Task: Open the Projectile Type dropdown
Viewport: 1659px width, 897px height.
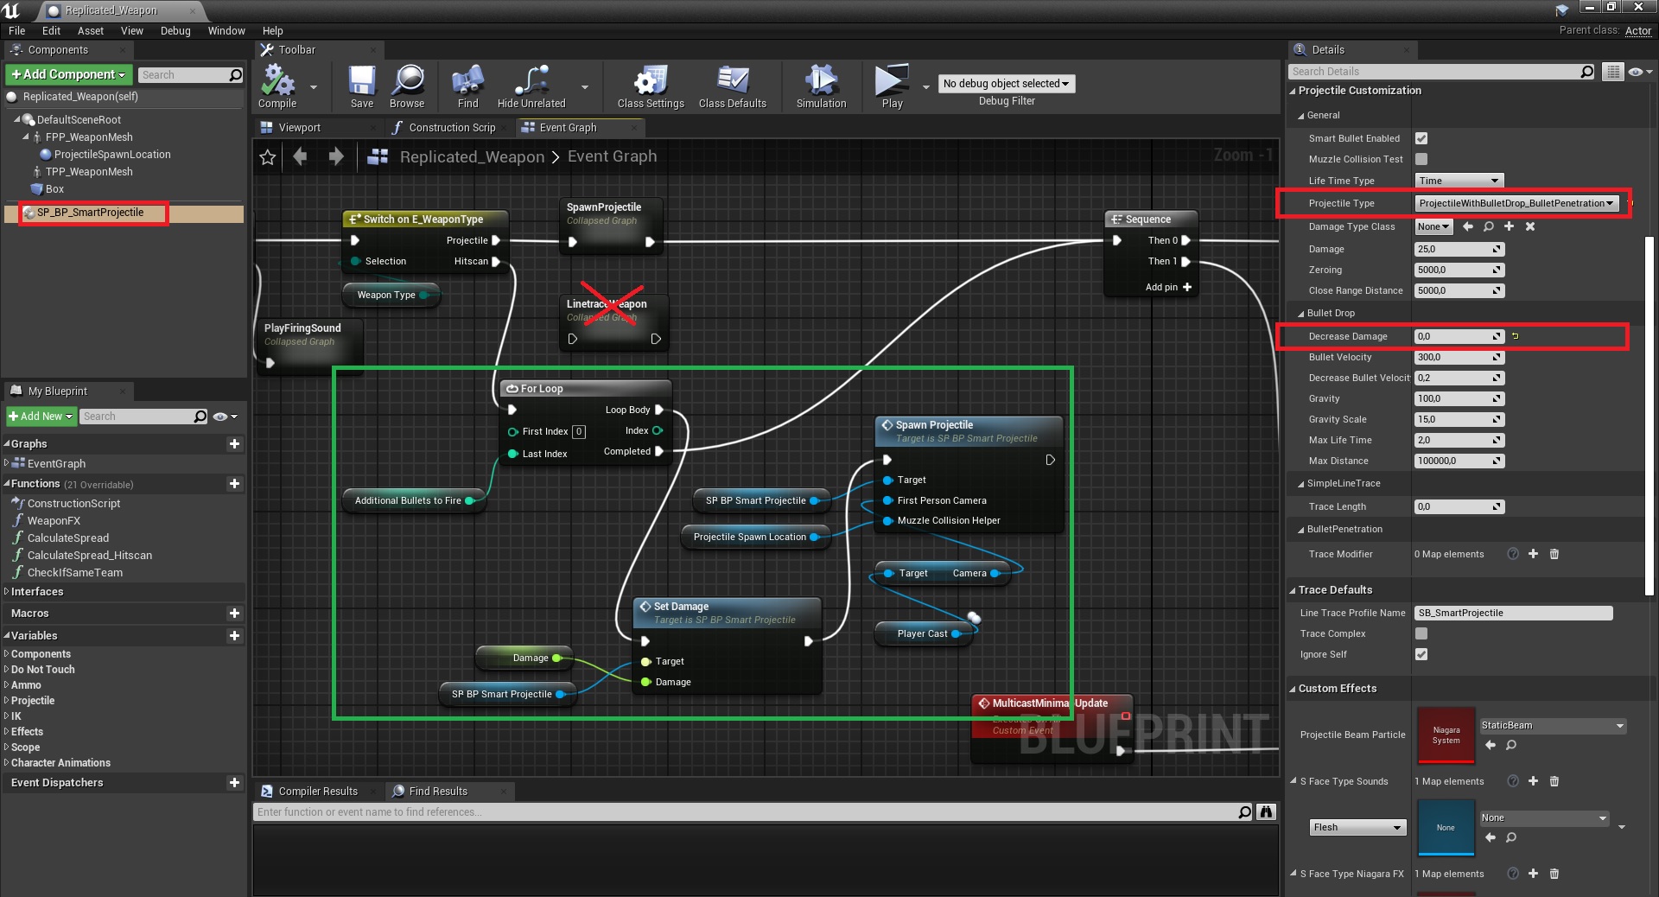Action: 1516,203
